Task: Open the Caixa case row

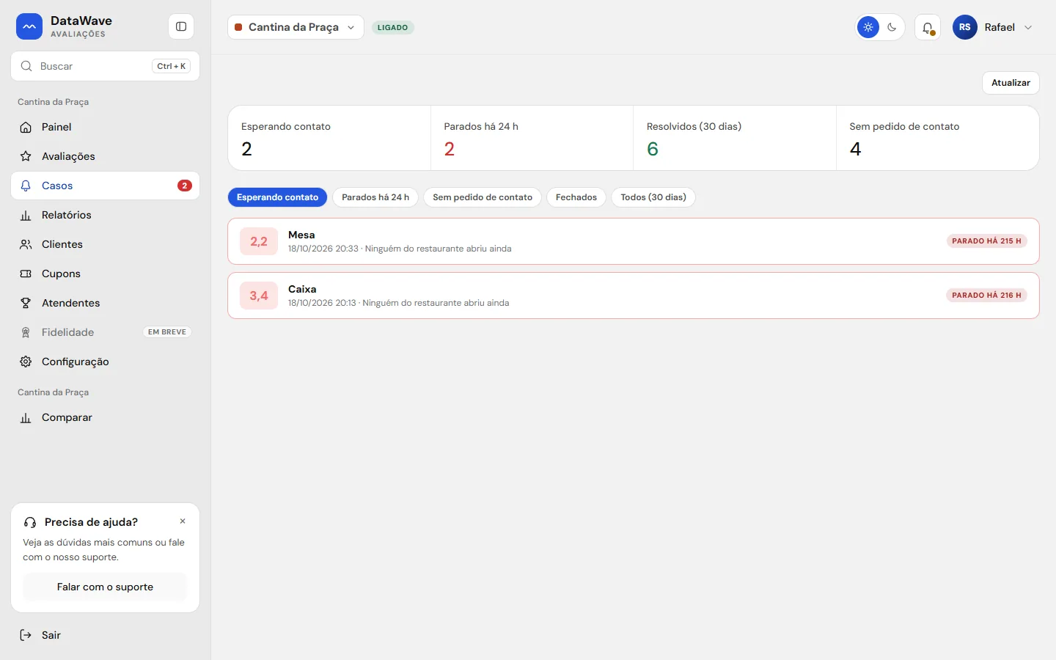Action: click(634, 296)
